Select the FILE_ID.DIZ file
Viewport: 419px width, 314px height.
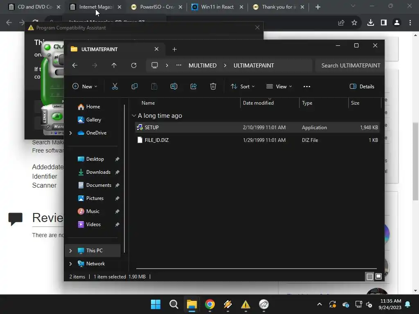[x=257, y=140]
